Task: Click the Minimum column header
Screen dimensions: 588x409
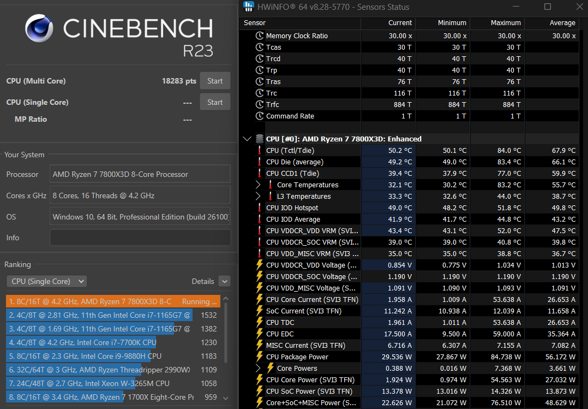Action: [452, 23]
